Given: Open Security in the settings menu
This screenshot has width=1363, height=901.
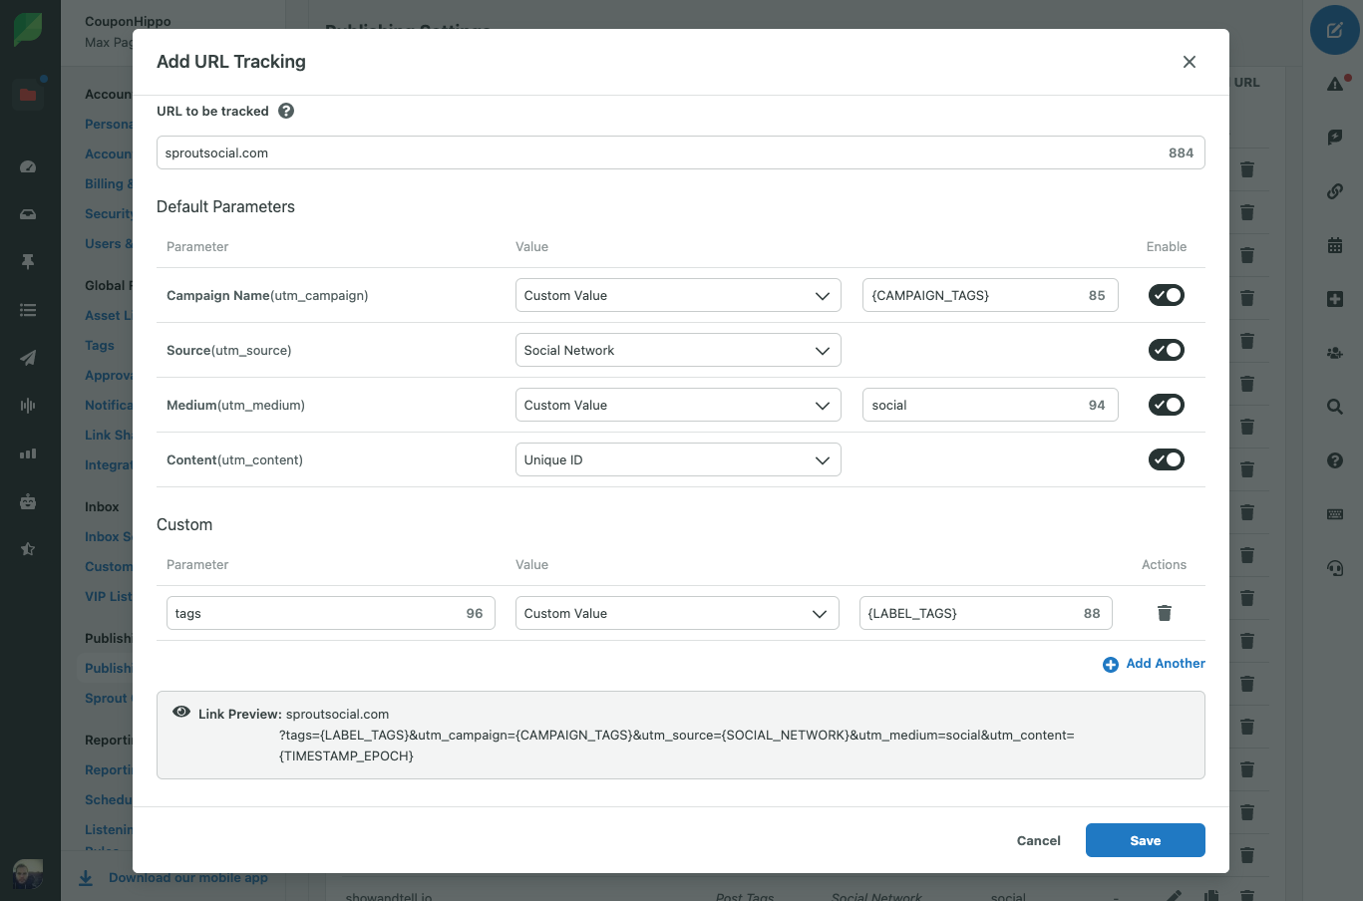Looking at the screenshot, I should pos(109,213).
